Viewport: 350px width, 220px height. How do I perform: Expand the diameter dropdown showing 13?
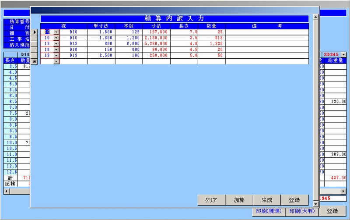(x=56, y=44)
